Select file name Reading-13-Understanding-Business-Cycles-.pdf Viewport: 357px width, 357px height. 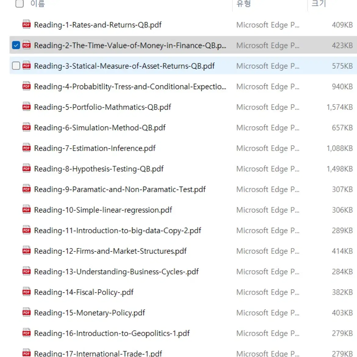[x=116, y=272]
